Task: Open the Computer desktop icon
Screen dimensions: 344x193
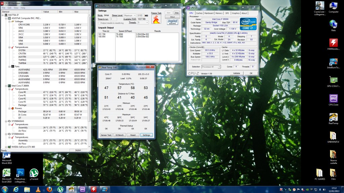Action: point(333,7)
